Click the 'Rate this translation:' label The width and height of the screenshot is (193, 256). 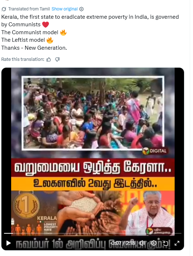[23, 59]
